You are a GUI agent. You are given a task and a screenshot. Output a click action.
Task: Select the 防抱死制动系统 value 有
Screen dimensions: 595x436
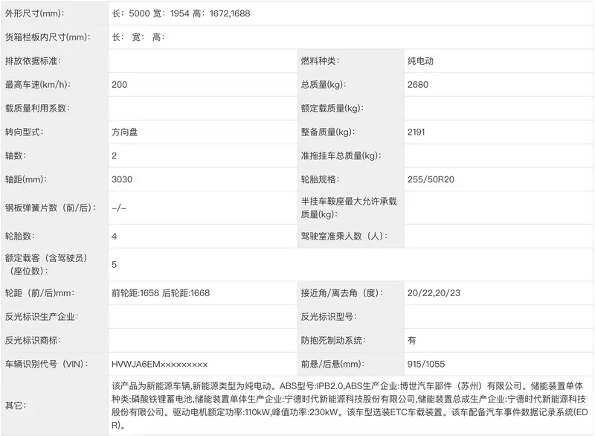[412, 340]
